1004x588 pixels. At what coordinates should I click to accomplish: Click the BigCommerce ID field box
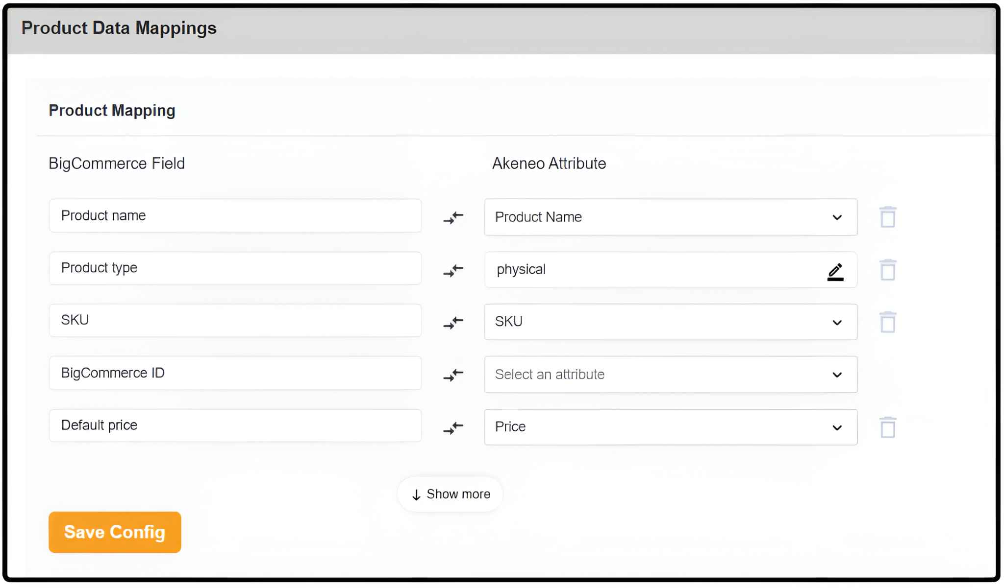(x=235, y=373)
